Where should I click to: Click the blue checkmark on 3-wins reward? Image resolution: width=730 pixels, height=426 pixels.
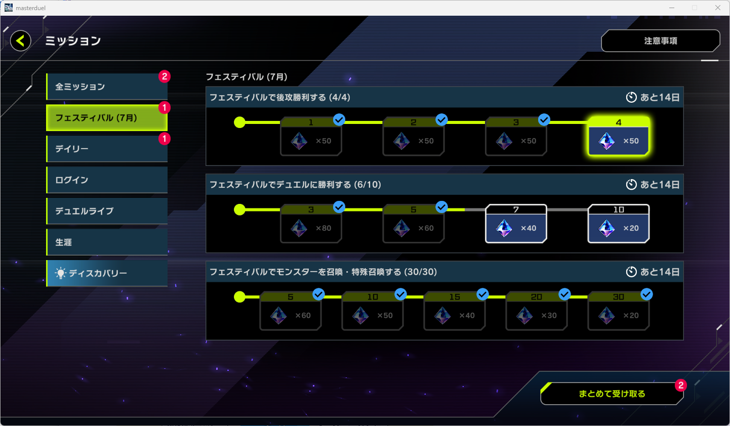click(339, 206)
